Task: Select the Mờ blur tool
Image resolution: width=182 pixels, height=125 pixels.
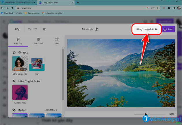Action: click(x=37, y=63)
